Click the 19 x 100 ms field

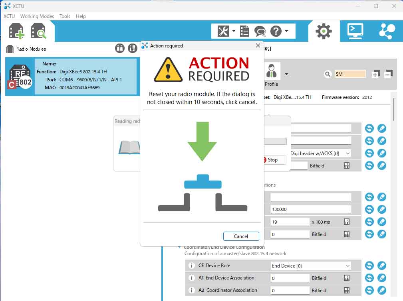[290, 222]
